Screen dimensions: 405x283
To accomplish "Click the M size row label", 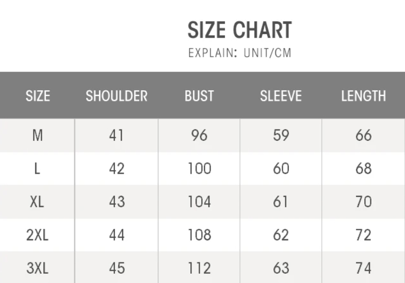I will coord(38,136).
